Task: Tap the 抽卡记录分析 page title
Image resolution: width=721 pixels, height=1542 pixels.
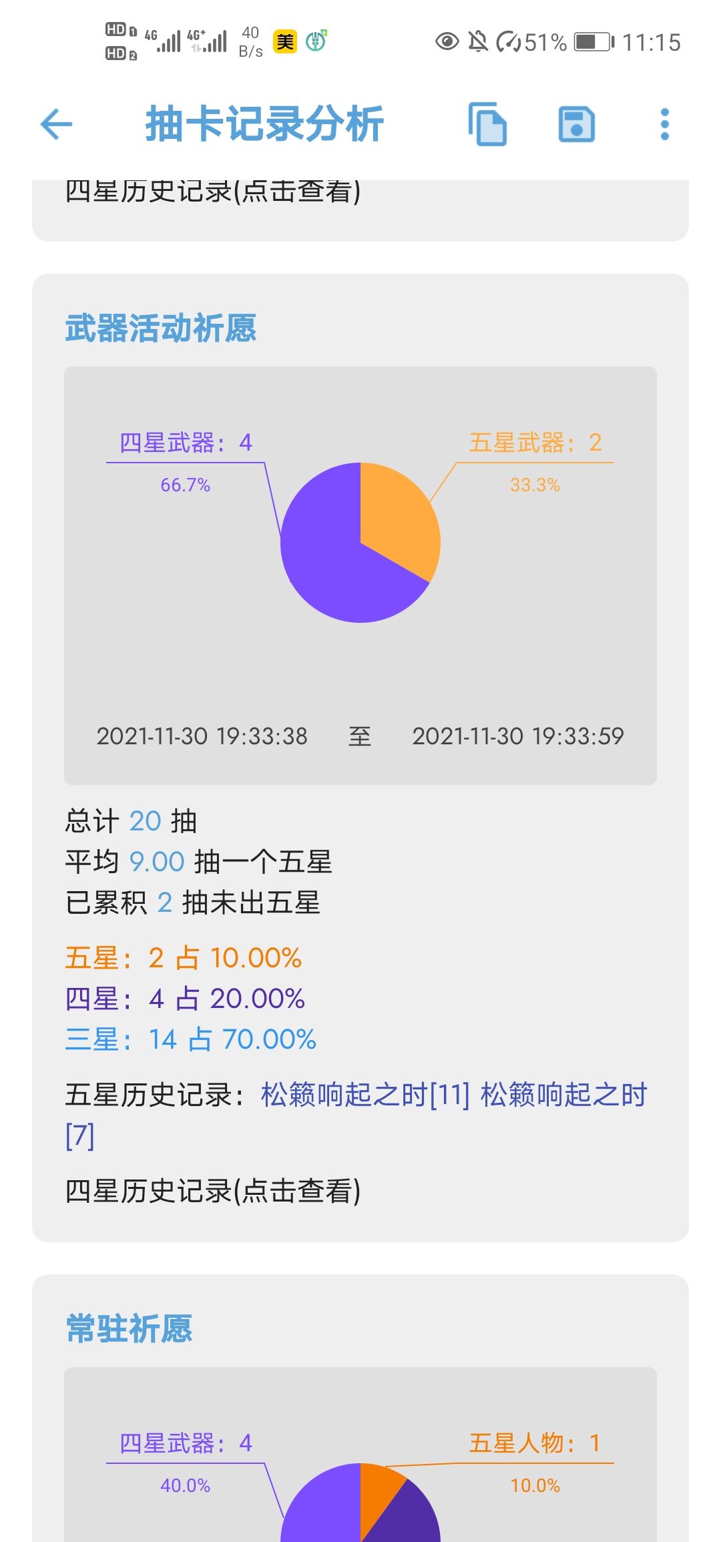Action: click(x=264, y=124)
